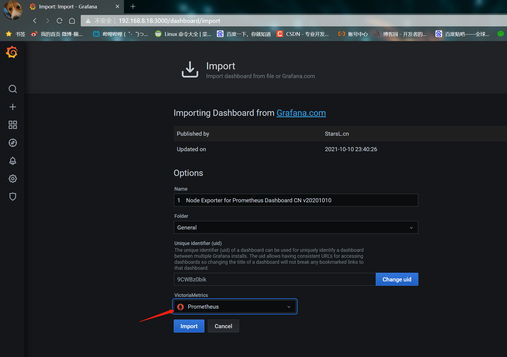Go forward using browser forward arrow
This screenshot has height=357, width=507.
[47, 21]
